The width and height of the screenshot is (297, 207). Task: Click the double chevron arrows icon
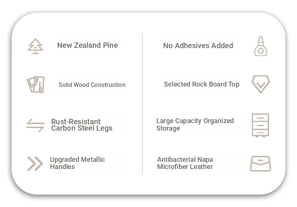pos(35,164)
